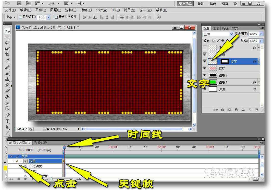Select the Horizontal Type tool
The height and width of the screenshot is (191, 275).
point(7,121)
